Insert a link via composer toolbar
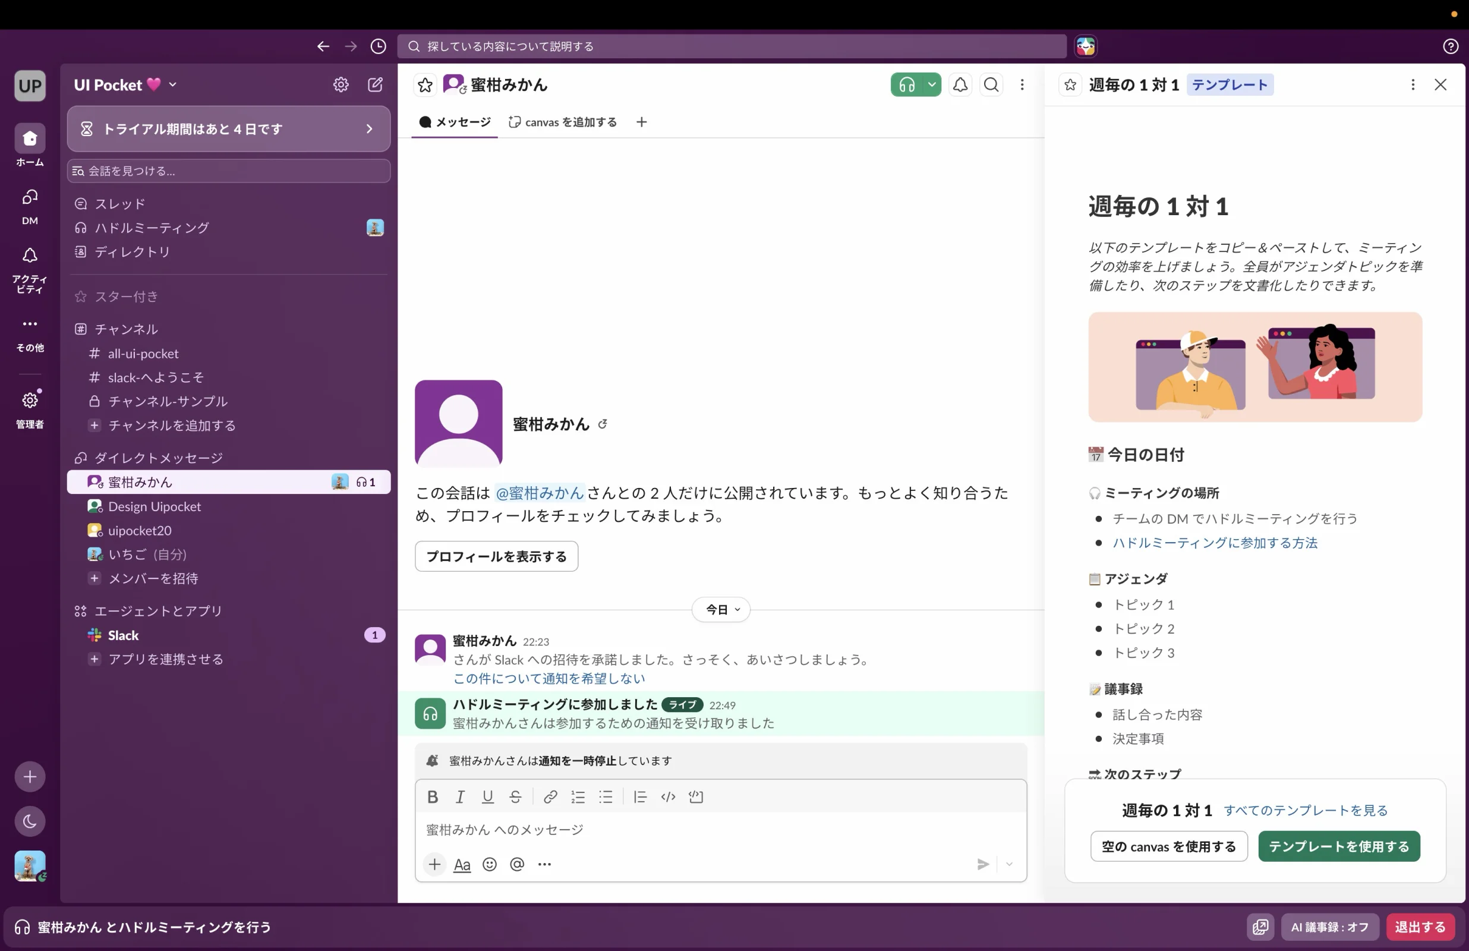Viewport: 1469px width, 951px height. point(550,796)
